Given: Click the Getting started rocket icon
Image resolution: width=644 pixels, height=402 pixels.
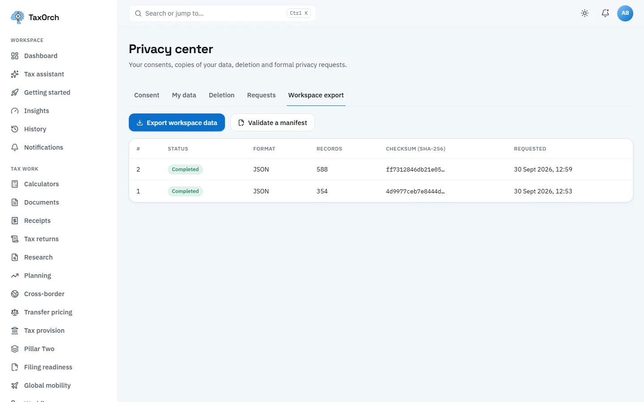Looking at the screenshot, I should 15,92.
